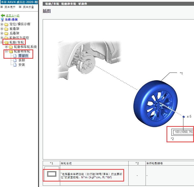Expand the 定位/操纵诊断 tree node
The image size is (194, 187).
coord(2,24)
